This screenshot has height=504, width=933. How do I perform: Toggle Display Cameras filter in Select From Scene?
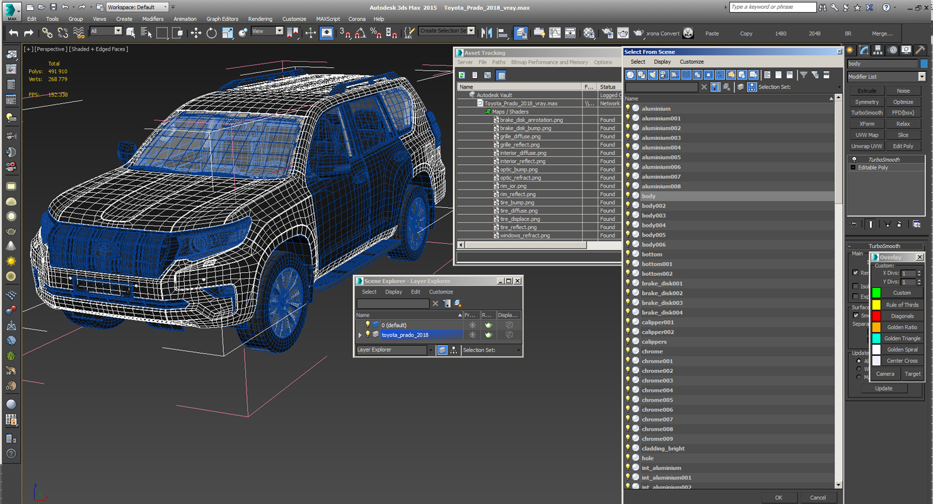(664, 75)
